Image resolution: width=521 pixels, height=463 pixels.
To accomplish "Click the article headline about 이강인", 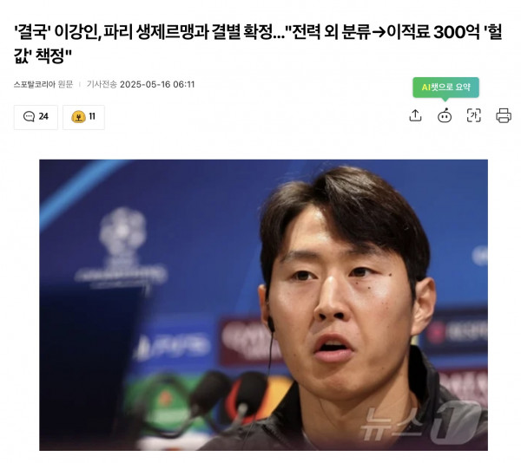I will [258, 43].
